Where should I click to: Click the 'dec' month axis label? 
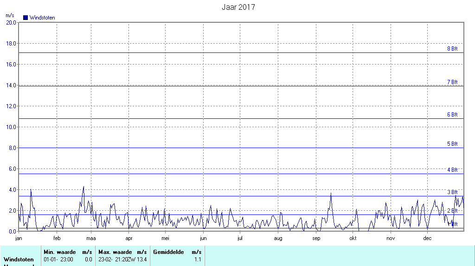tap(427, 239)
